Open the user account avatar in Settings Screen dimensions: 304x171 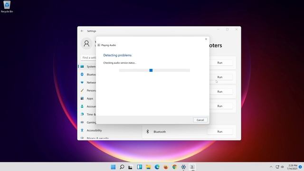tap(86, 43)
